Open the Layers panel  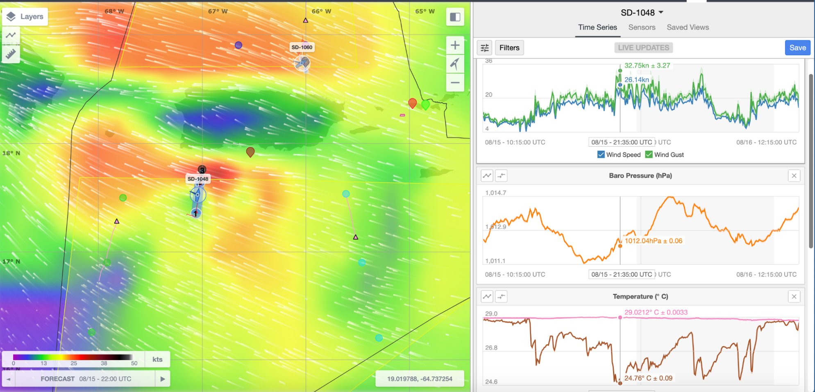(x=25, y=17)
